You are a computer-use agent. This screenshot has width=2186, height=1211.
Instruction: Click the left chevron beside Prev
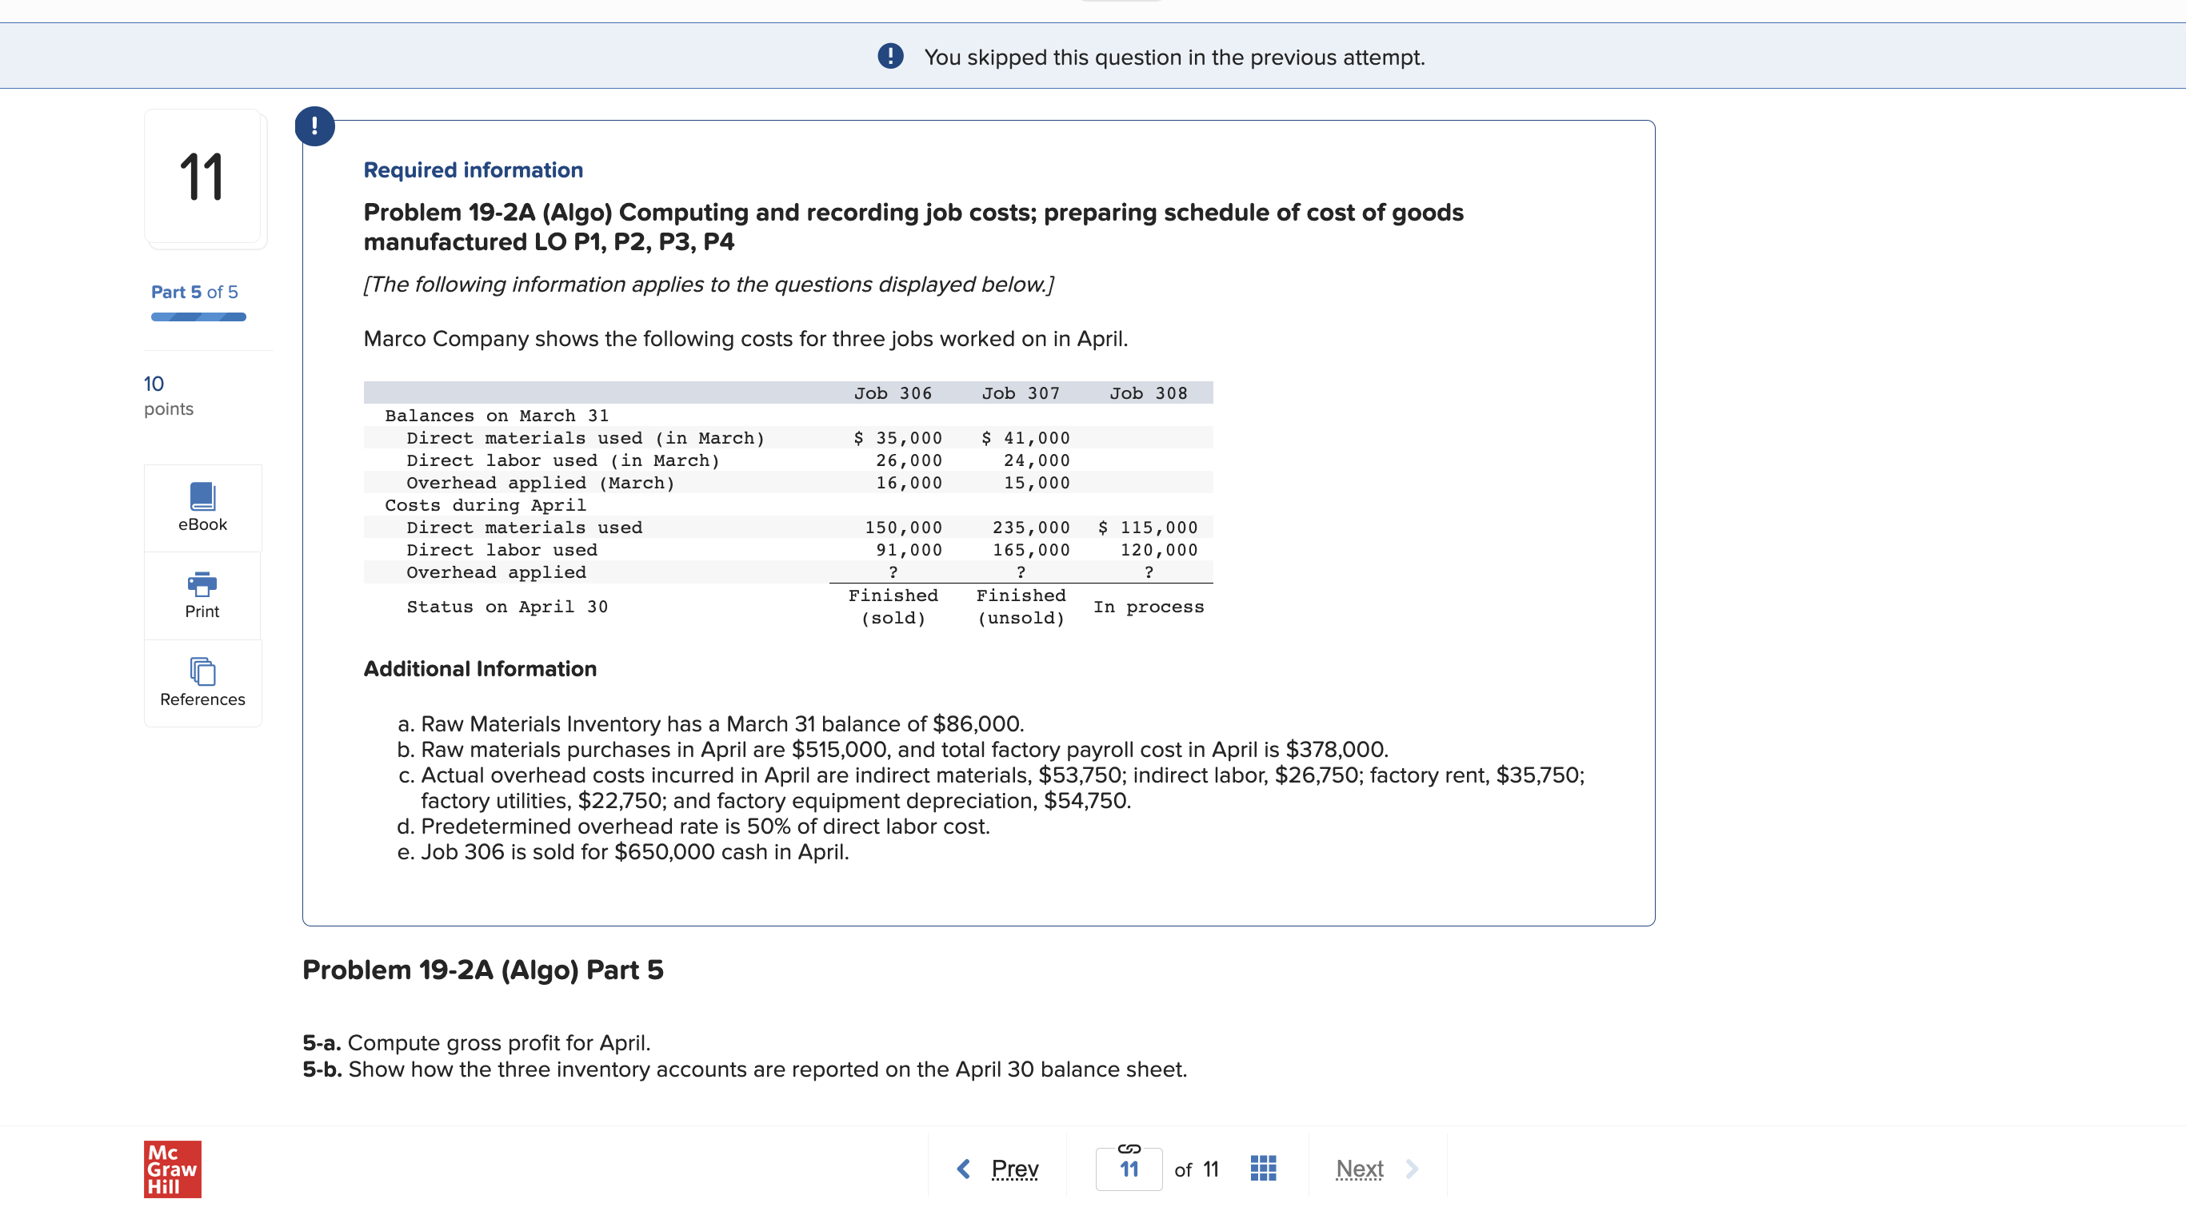click(964, 1169)
